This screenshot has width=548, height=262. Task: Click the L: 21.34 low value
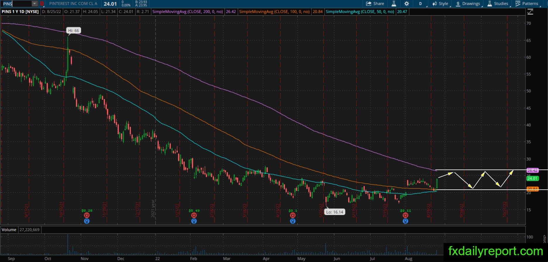tap(108, 12)
